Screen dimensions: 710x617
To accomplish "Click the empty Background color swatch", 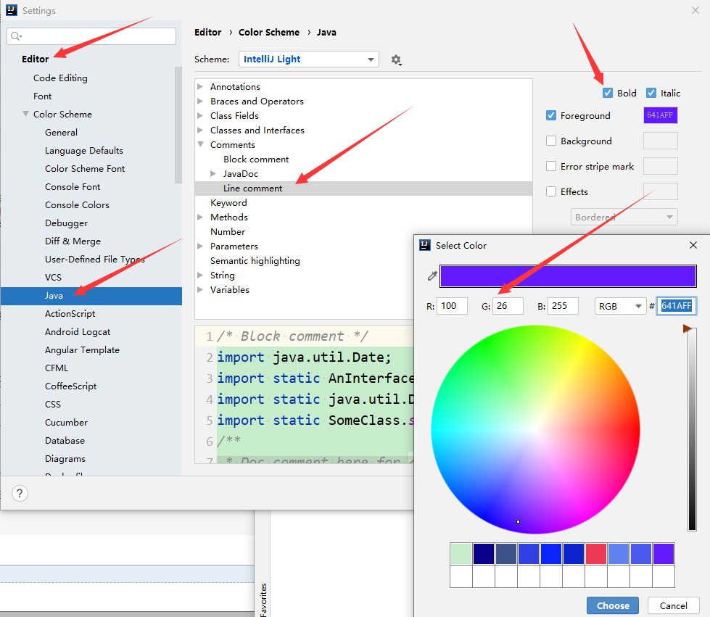I will point(660,141).
